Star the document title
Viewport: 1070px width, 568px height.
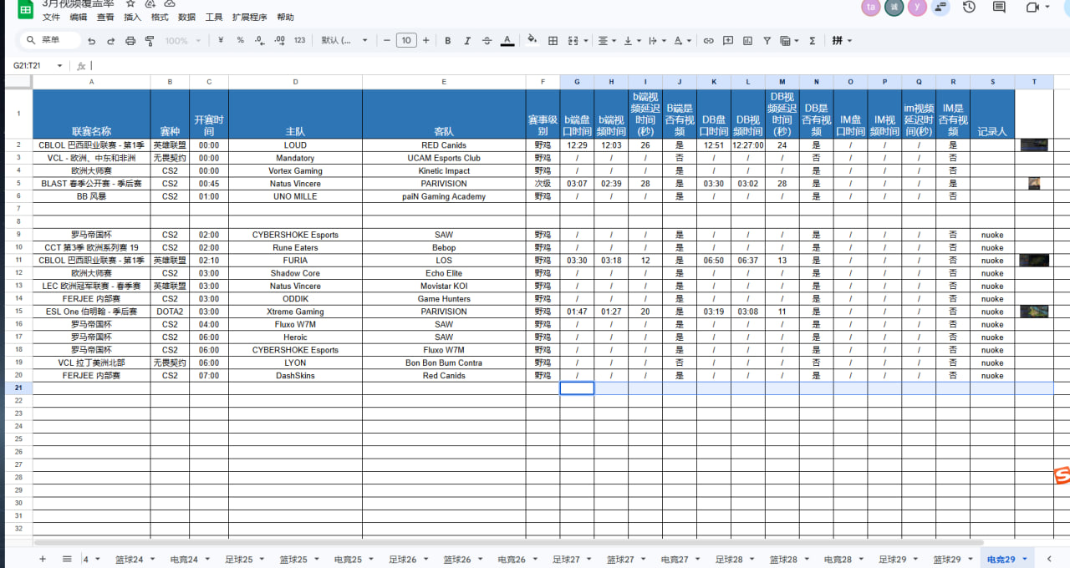tap(130, 3)
